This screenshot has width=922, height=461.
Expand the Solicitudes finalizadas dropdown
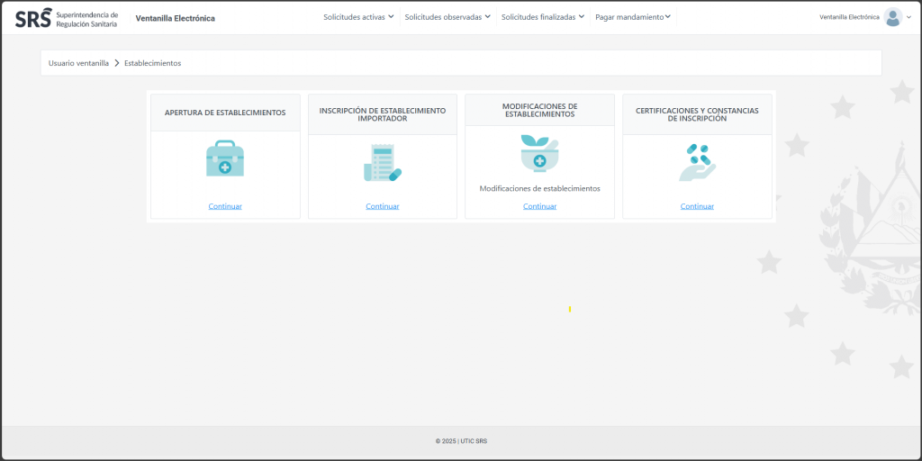(543, 17)
